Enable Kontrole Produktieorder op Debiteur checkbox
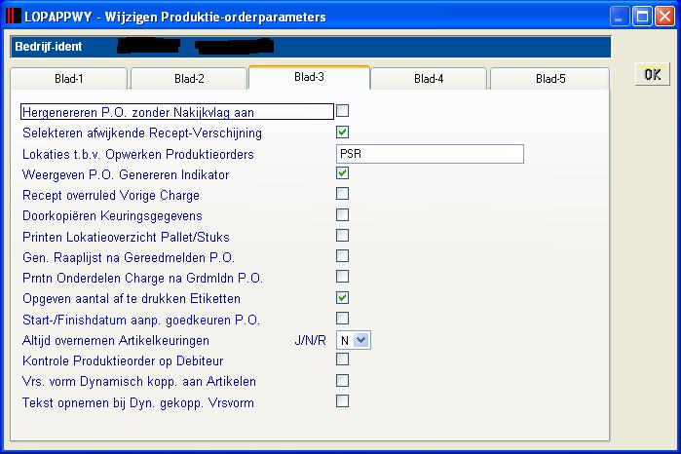Viewport: 681px width, 454px height. 342,359
